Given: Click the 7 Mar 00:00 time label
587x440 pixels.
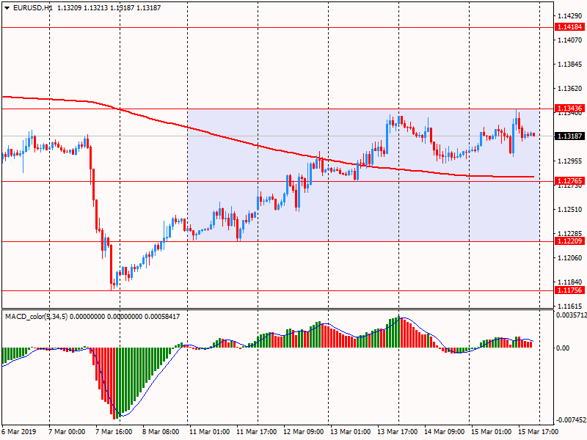Looking at the screenshot, I should 67,431.
